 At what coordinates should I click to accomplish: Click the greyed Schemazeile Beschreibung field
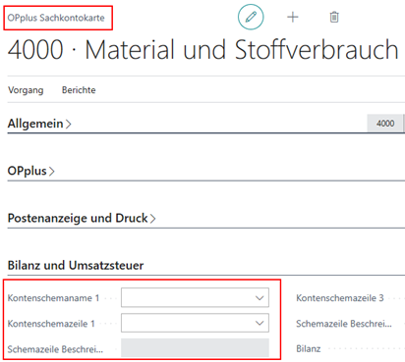pyautogui.click(x=195, y=347)
